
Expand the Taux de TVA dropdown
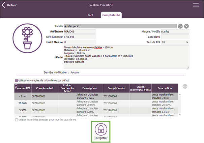[187, 42]
